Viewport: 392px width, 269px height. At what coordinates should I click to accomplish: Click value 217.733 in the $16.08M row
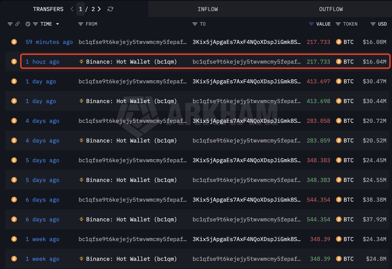point(318,42)
